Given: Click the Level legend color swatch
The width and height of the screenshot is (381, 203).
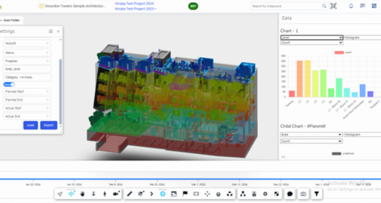Looking at the screenshot, I should (x=339, y=52).
